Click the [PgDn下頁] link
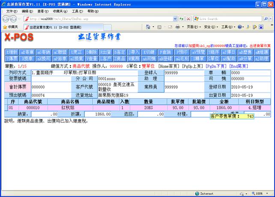 click(216, 67)
